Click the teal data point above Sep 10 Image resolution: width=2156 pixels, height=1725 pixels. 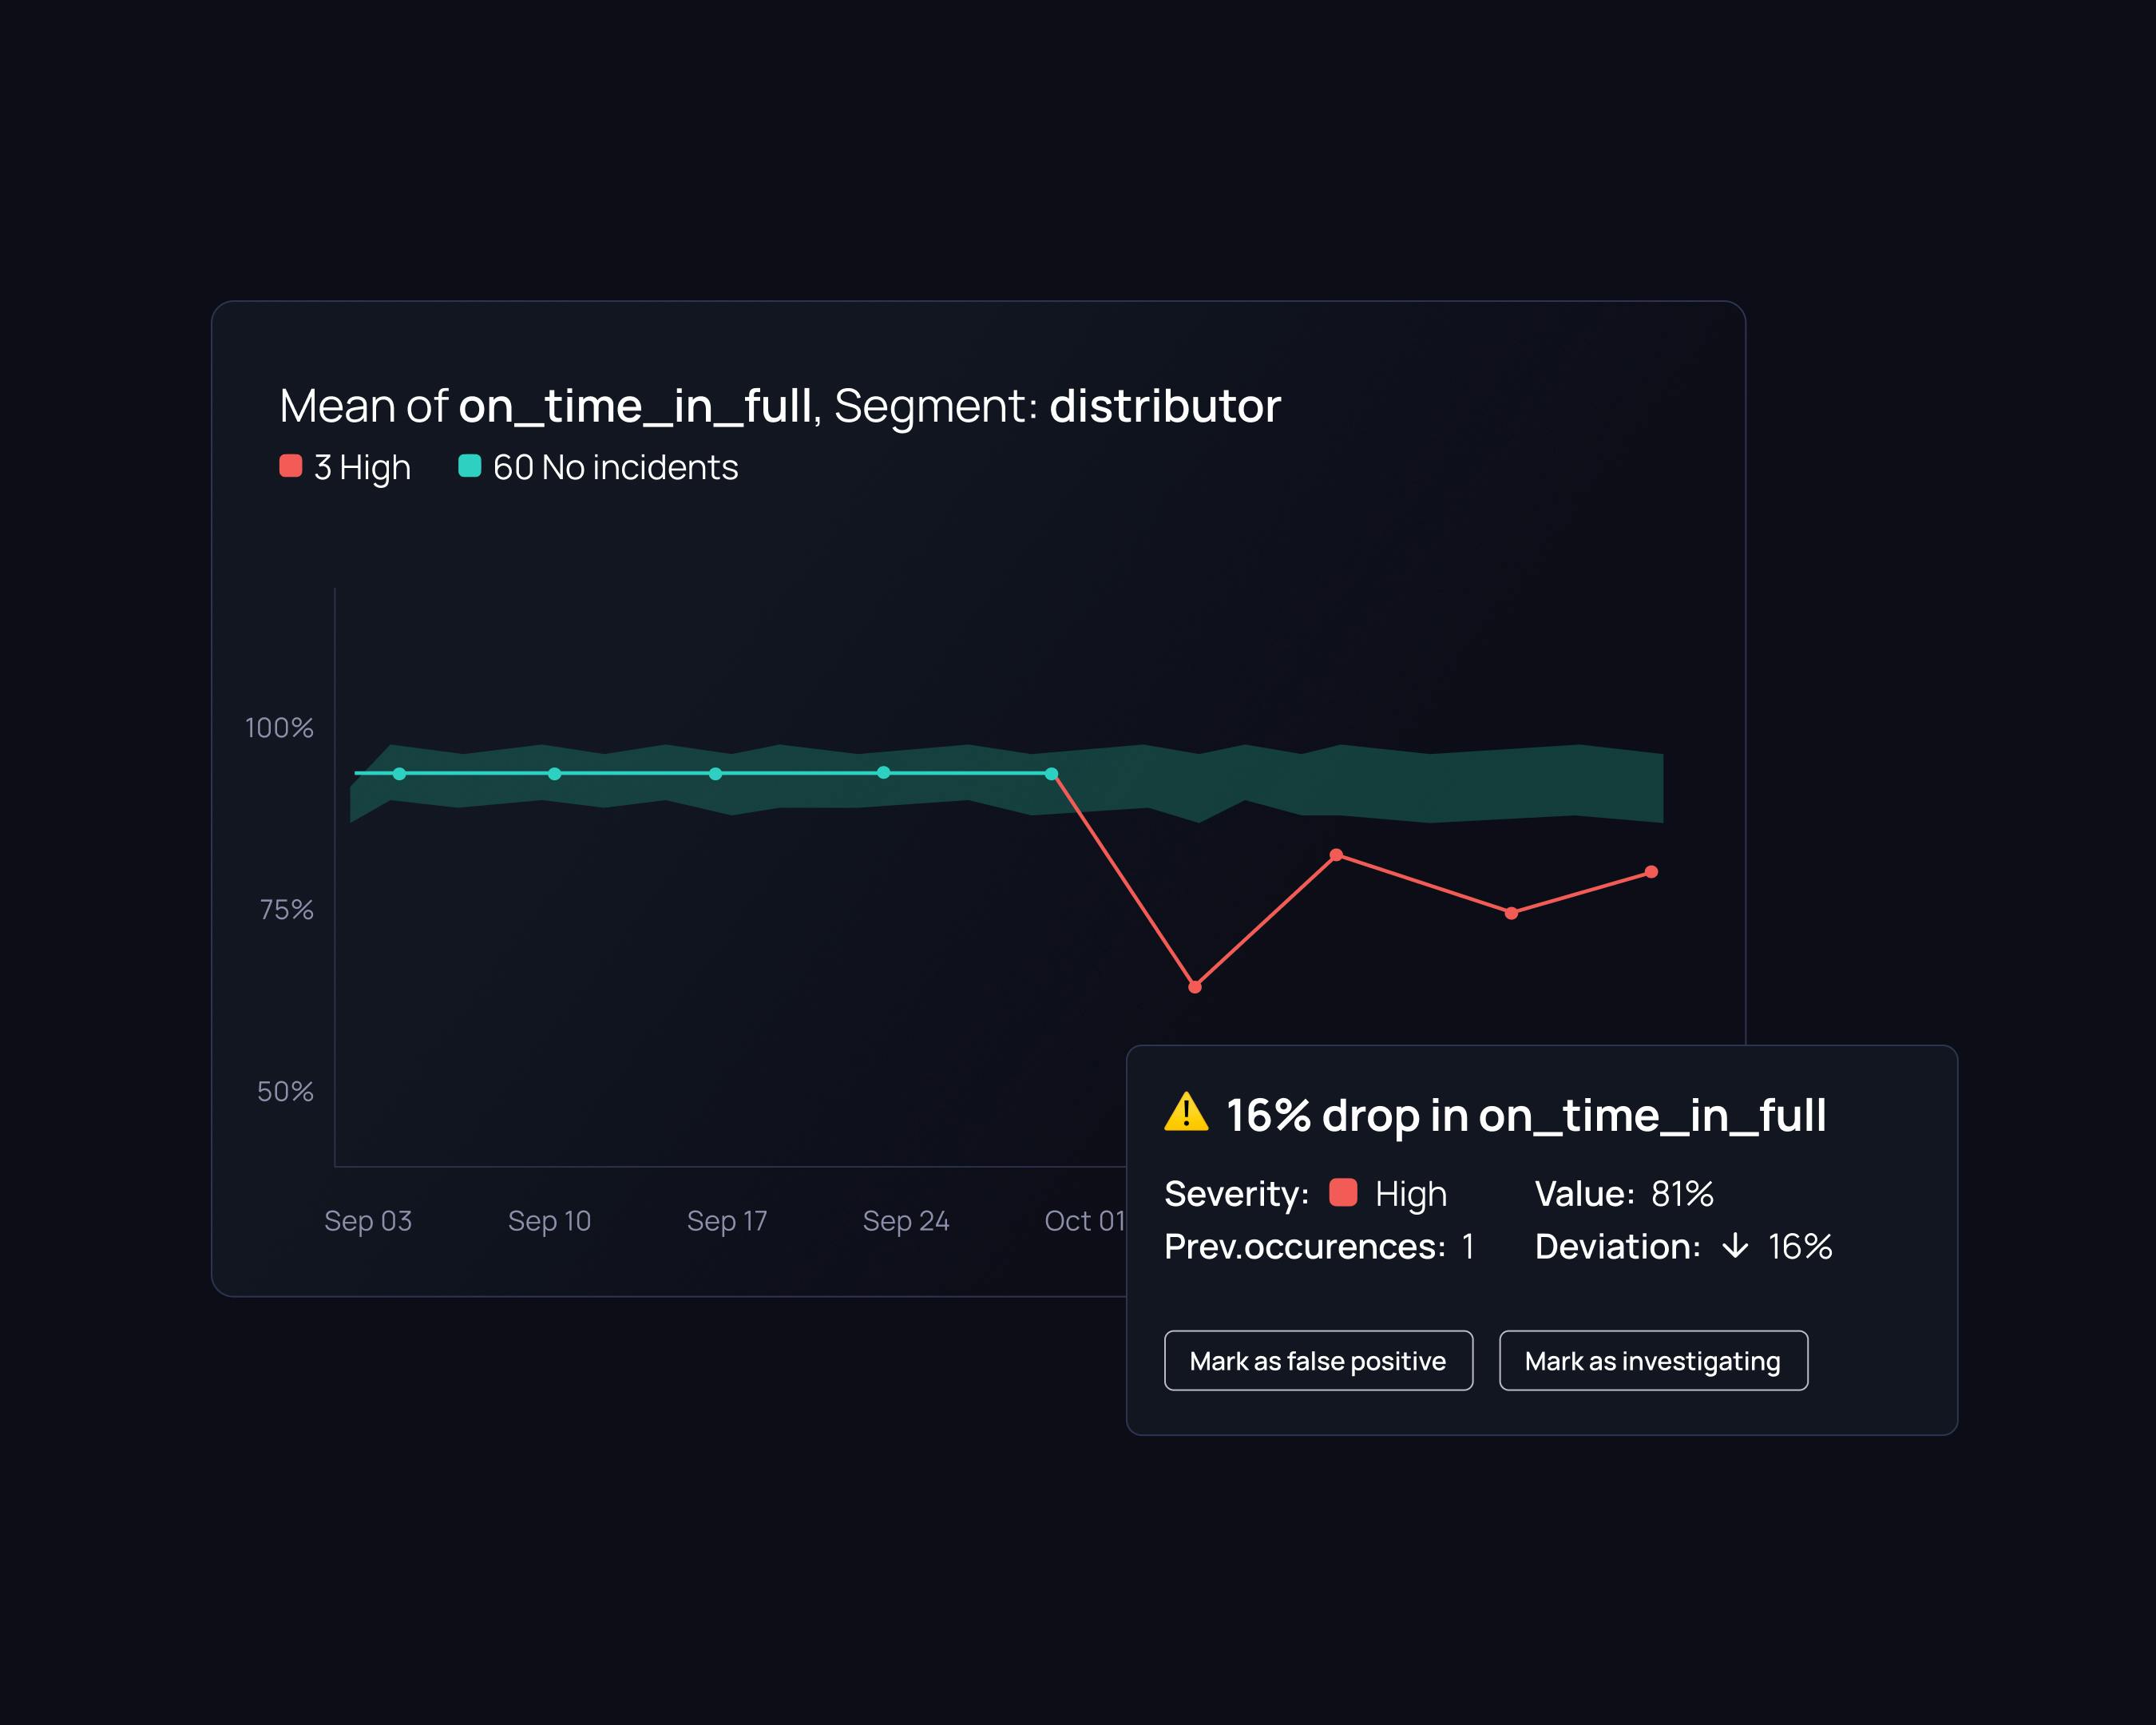coord(554,774)
